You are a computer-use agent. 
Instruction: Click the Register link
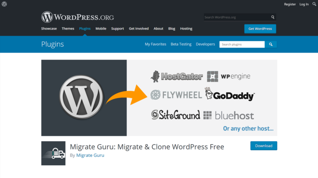point(290,4)
